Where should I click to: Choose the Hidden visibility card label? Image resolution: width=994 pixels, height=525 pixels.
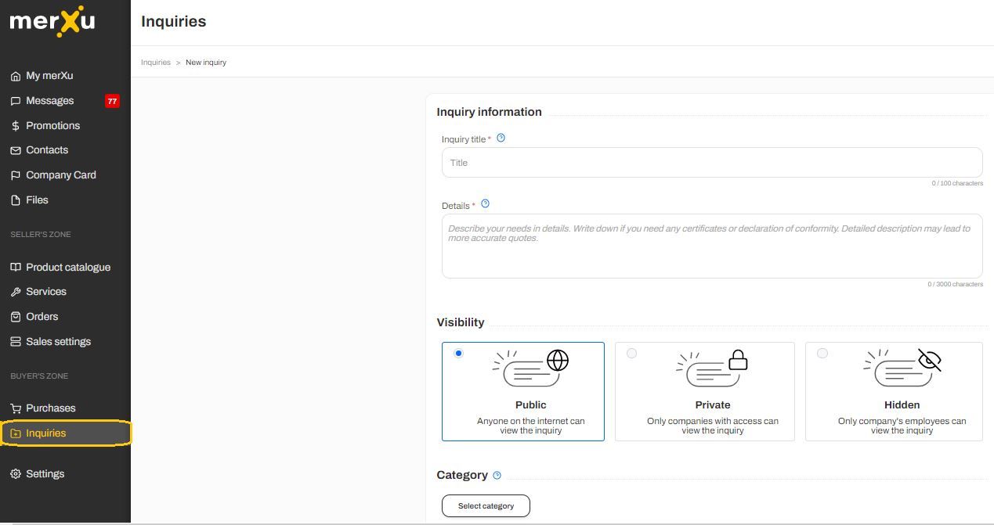902,405
